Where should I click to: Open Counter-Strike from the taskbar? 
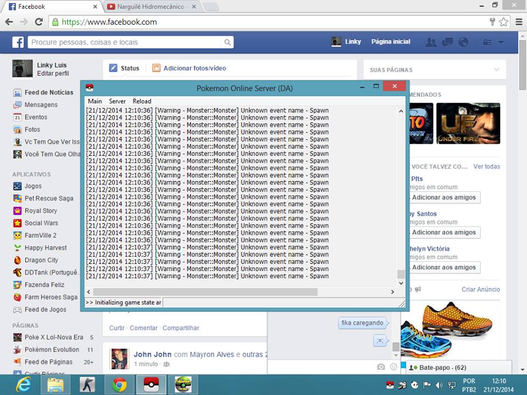(x=87, y=385)
